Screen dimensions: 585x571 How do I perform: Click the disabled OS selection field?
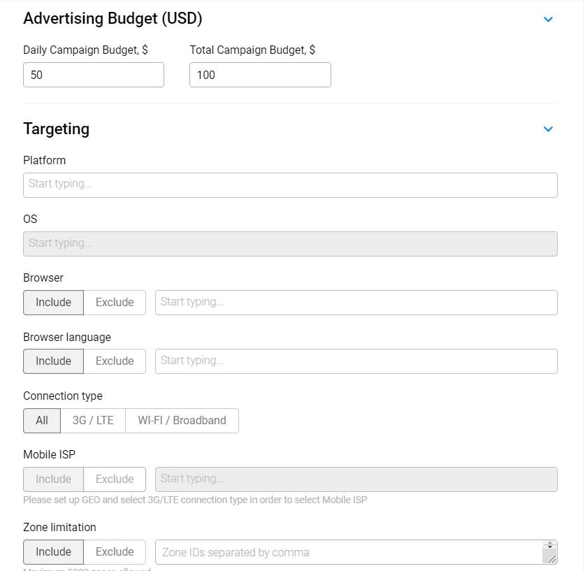(290, 243)
